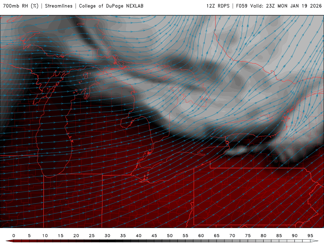Click the 'Streamlines' label in header
The image size is (324, 243).
[59, 6]
